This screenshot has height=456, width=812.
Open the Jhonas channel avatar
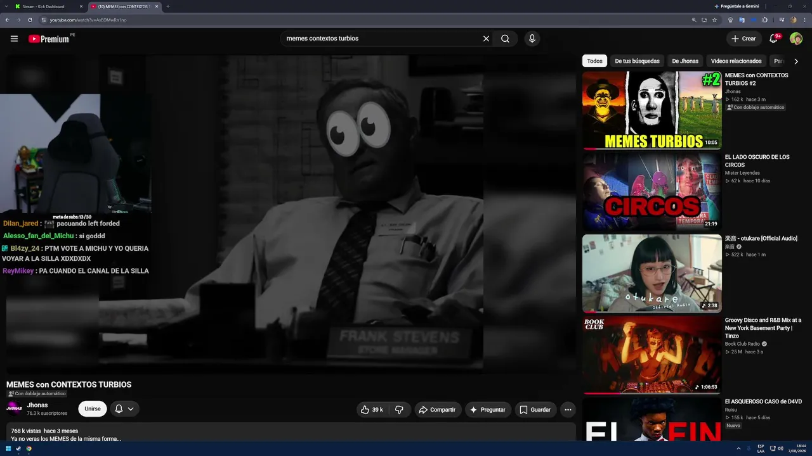tap(14, 408)
